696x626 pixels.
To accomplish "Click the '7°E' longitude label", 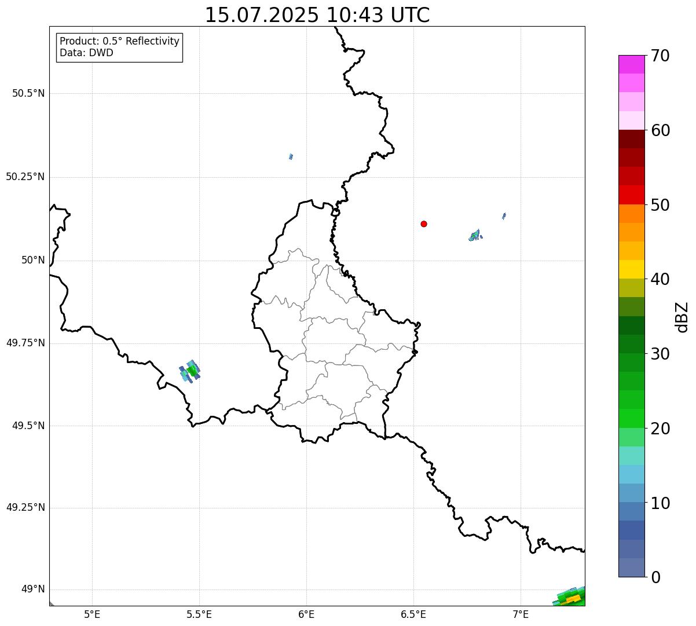I will 521,614.
